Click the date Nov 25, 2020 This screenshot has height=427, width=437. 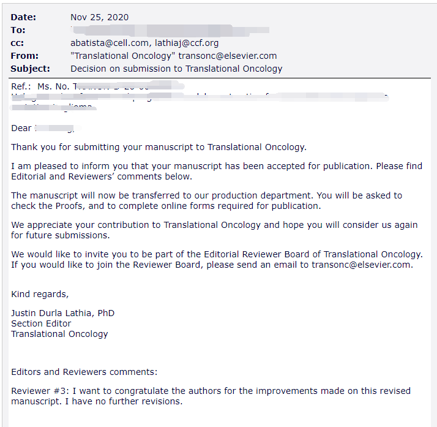[100, 17]
